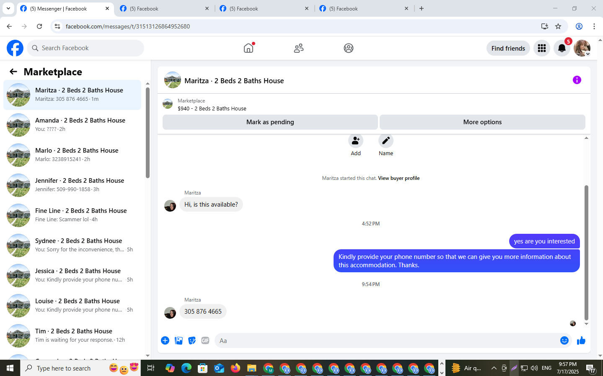Open Louise's 2 Beds 2 Baths House chat

pos(72,306)
